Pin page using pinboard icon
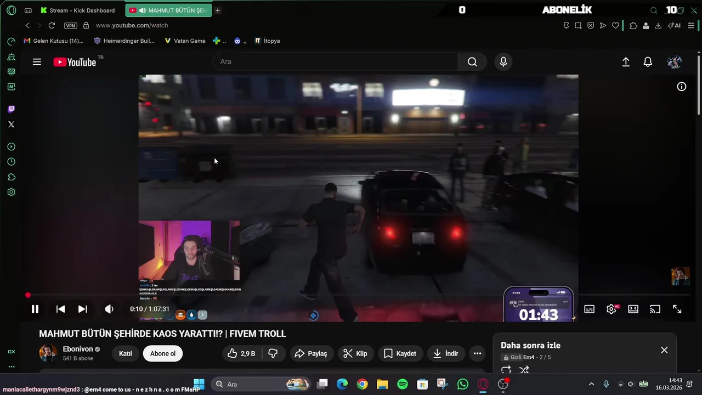Viewport: 702px width, 395px height. pos(566,25)
